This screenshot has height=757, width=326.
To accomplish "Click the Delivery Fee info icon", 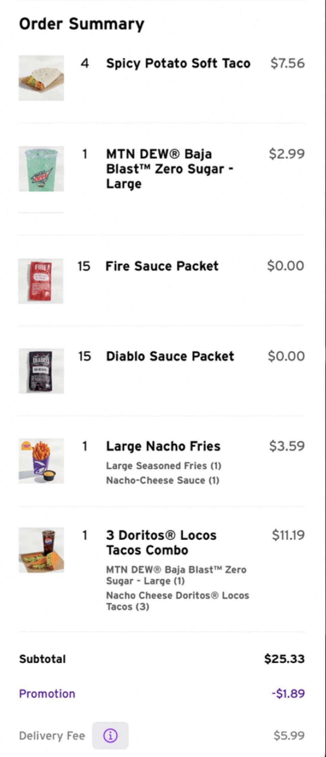I will pos(110,735).
